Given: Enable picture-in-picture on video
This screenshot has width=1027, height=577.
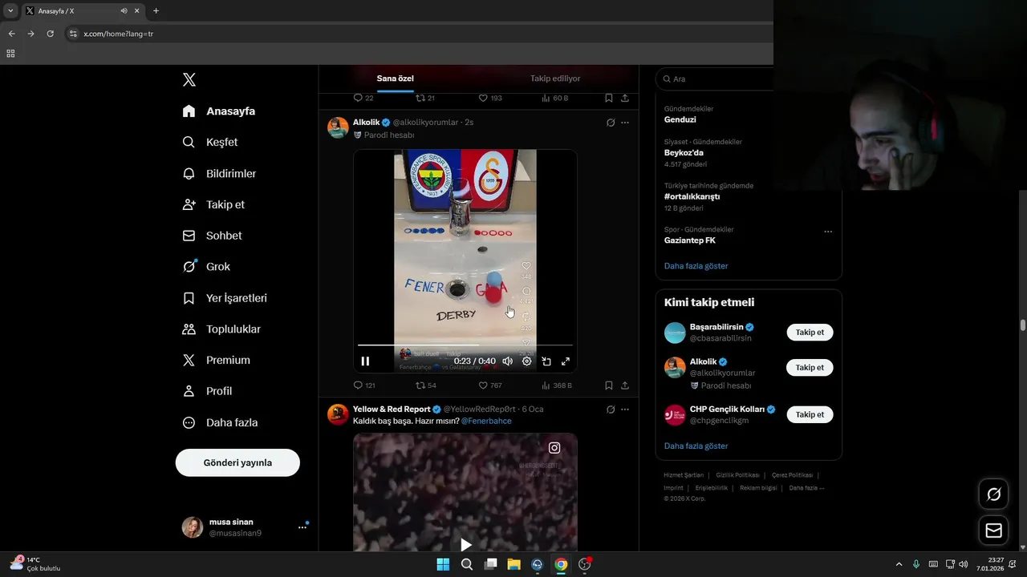Looking at the screenshot, I should (x=546, y=361).
